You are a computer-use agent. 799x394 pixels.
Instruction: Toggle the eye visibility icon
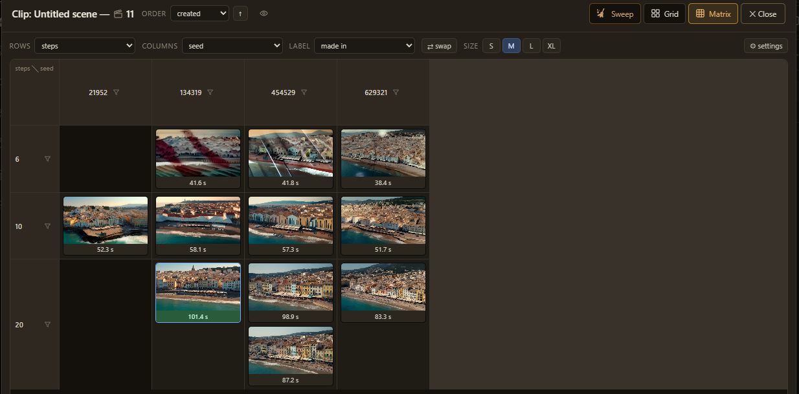click(264, 13)
